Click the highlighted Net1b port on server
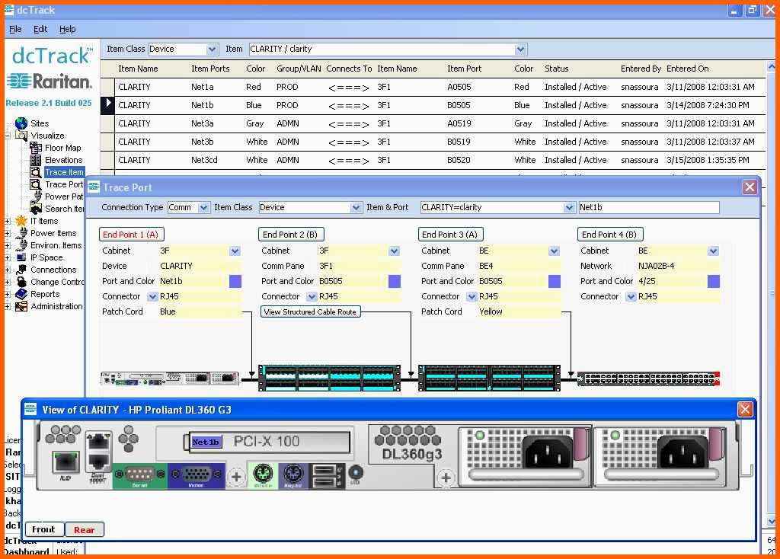780x559 pixels. (206, 442)
